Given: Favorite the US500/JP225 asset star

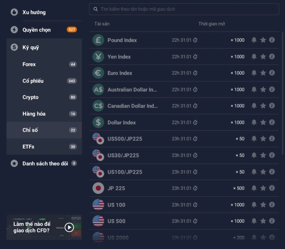Looking at the screenshot, I should click(263, 139).
